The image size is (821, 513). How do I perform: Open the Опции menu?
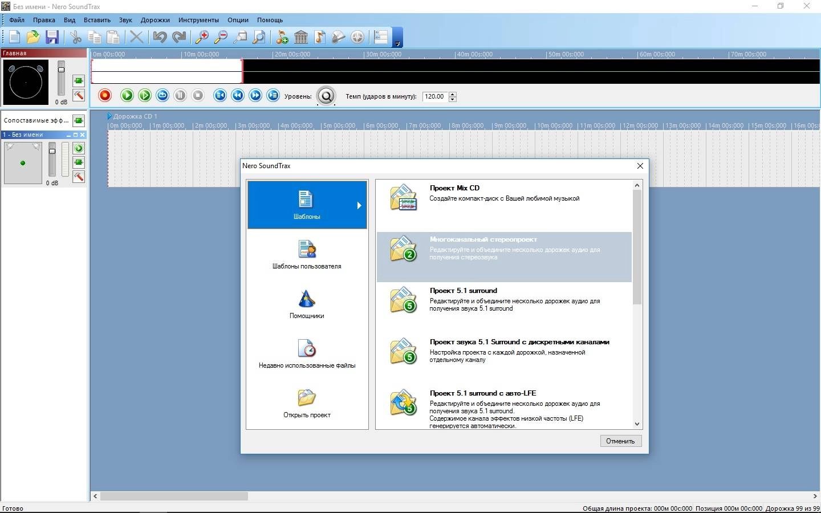coord(238,20)
